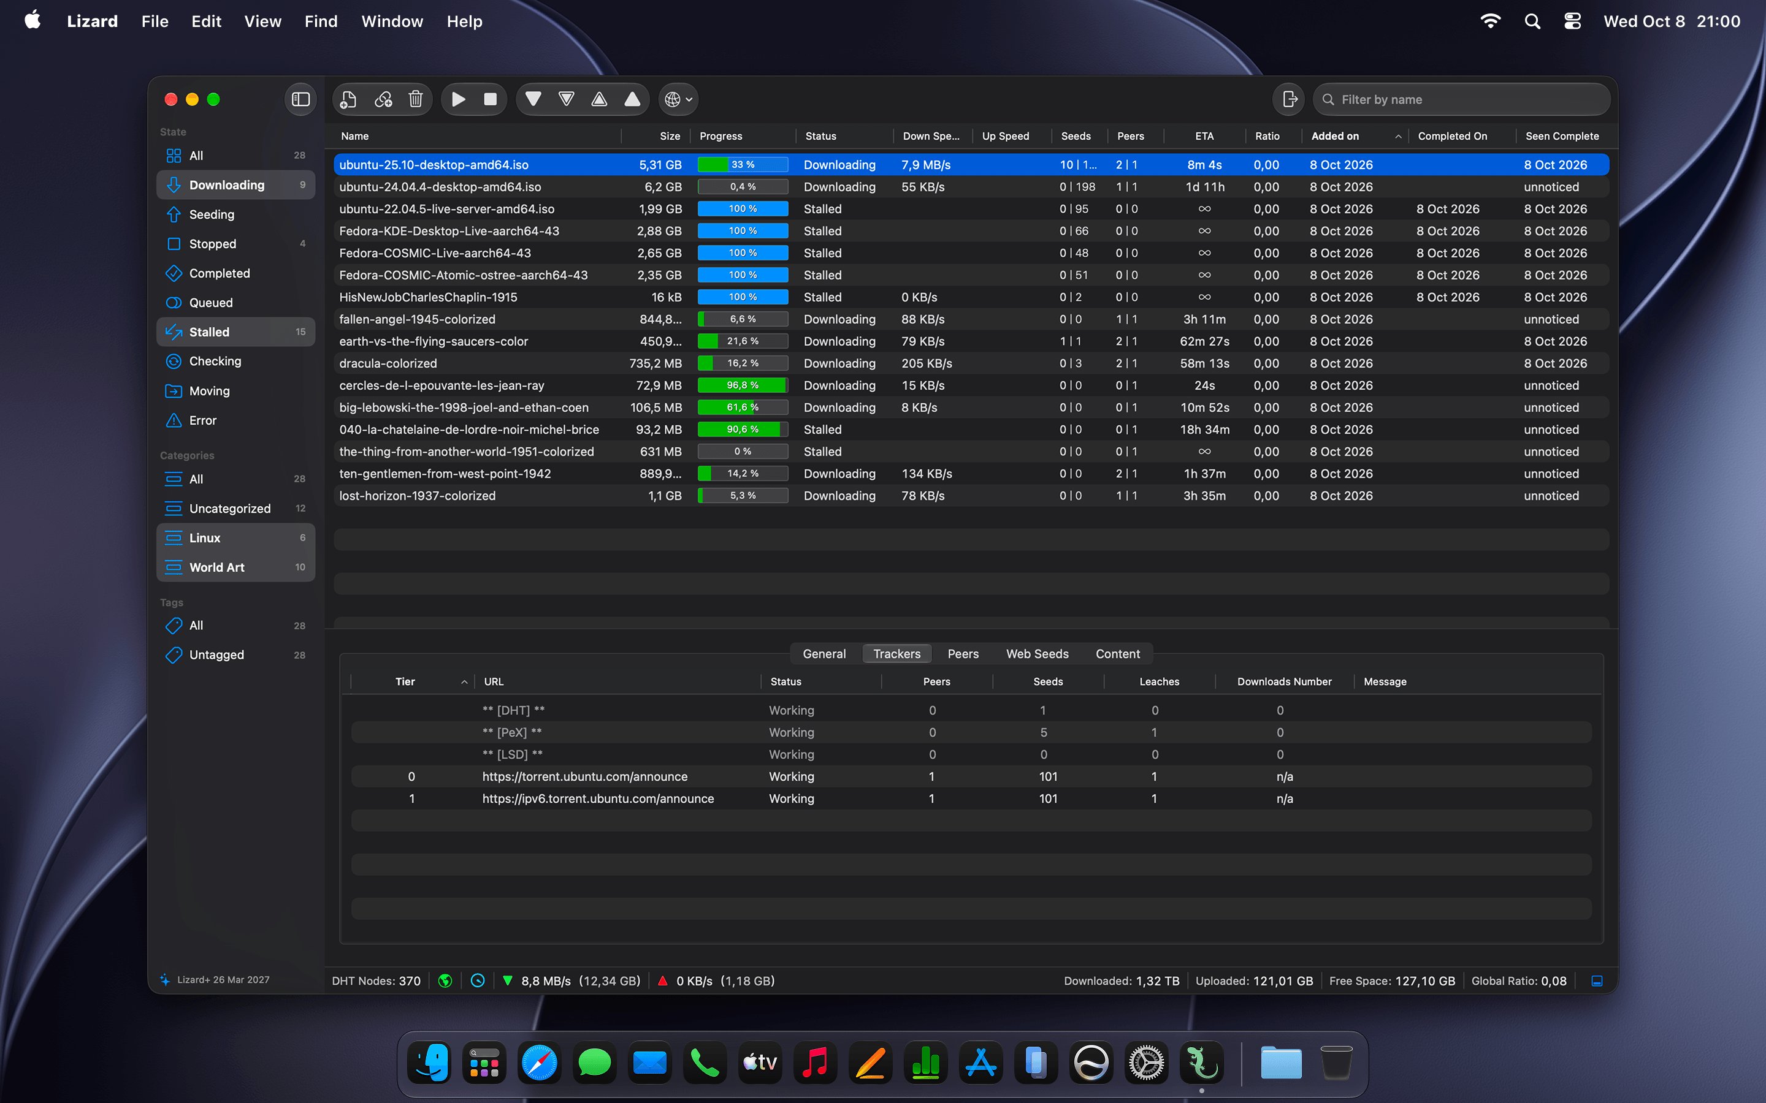Sort trackers by the Tier column header
Image resolution: width=1766 pixels, height=1103 pixels.
413,681
